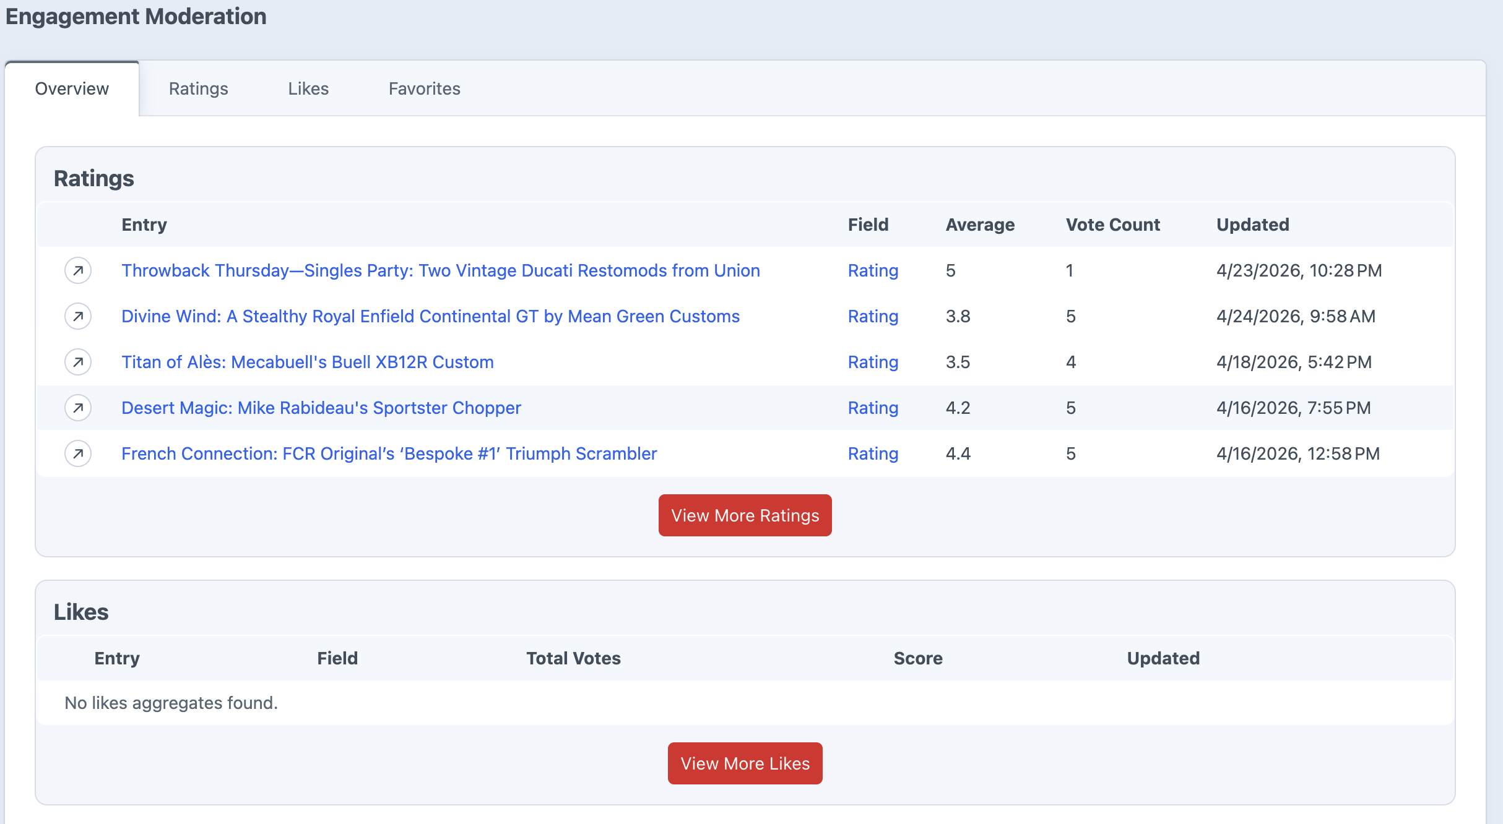Click Rating field link in Titan of Alès row

pos(873,362)
